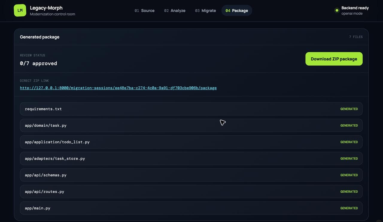Go to the 01 Source step

(x=145, y=10)
